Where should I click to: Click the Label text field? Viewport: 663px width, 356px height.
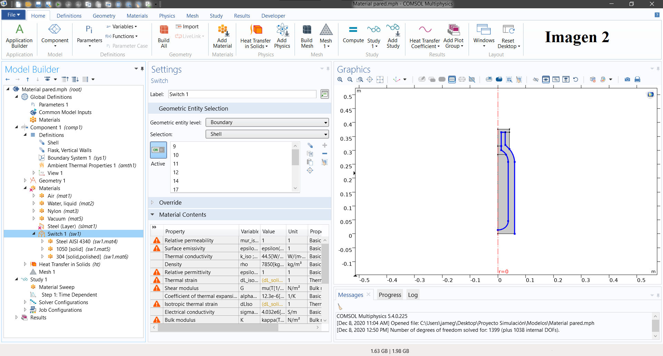242,94
